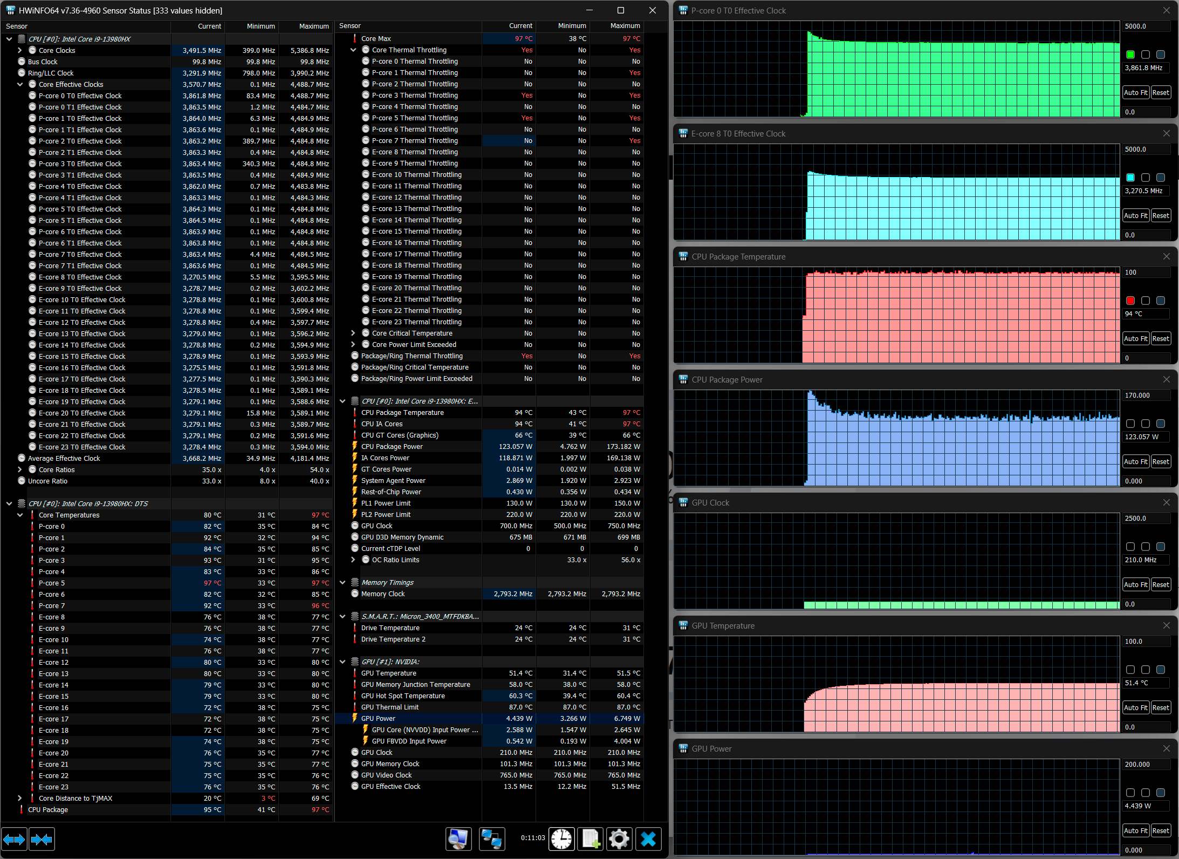Click the 5000.0 max field of P-core 0 graph
Viewport: 1179px width, 859px height.
1146,26
